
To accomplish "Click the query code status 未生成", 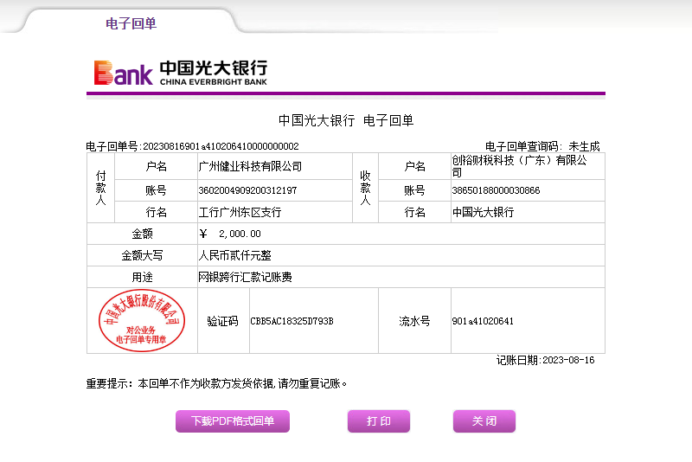I will tap(585, 146).
